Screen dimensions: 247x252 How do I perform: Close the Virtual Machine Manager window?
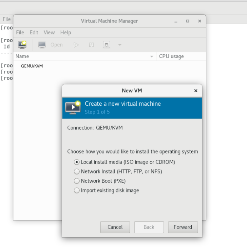point(200,21)
